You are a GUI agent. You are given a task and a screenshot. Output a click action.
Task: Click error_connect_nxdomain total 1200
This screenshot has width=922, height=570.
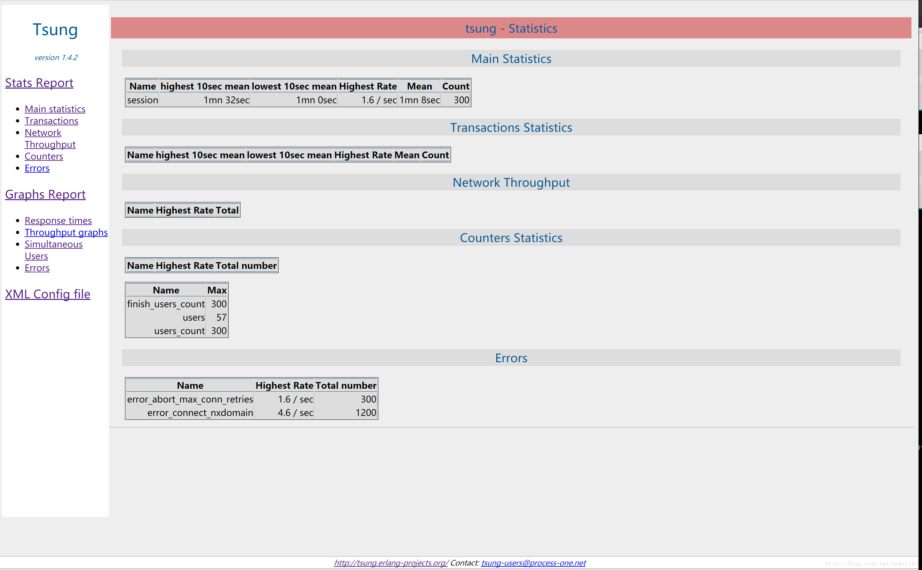[x=366, y=412]
